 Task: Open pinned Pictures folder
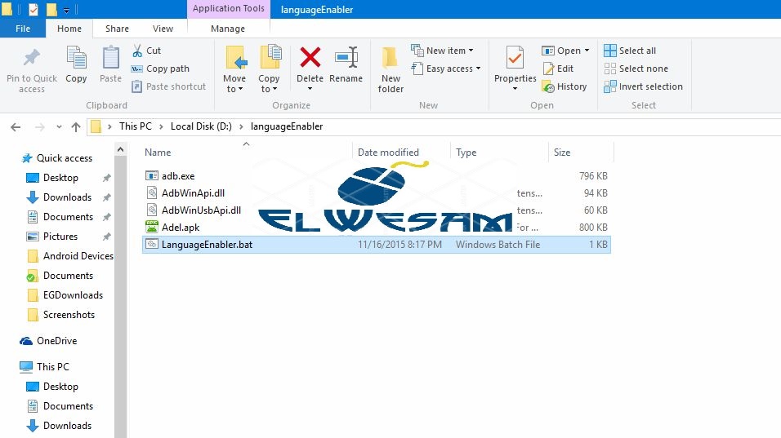60,237
